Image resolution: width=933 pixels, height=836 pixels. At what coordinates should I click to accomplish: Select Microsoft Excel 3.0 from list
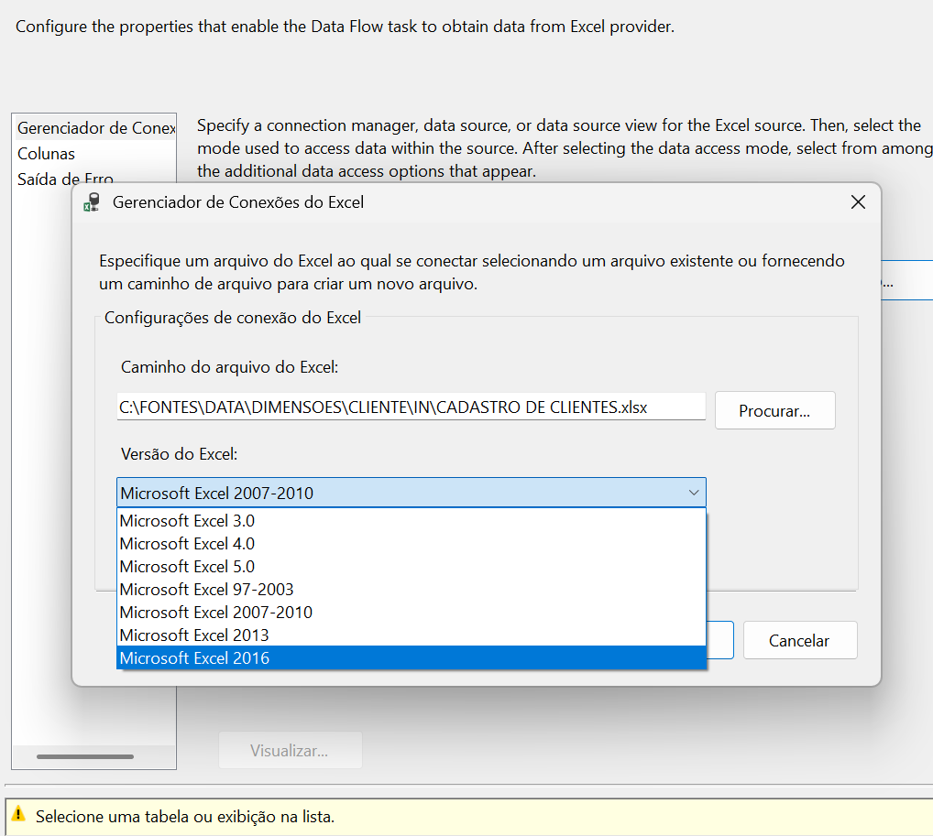pos(412,521)
